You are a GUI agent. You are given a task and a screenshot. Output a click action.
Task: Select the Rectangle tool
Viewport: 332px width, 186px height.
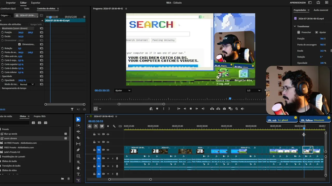tap(78, 156)
